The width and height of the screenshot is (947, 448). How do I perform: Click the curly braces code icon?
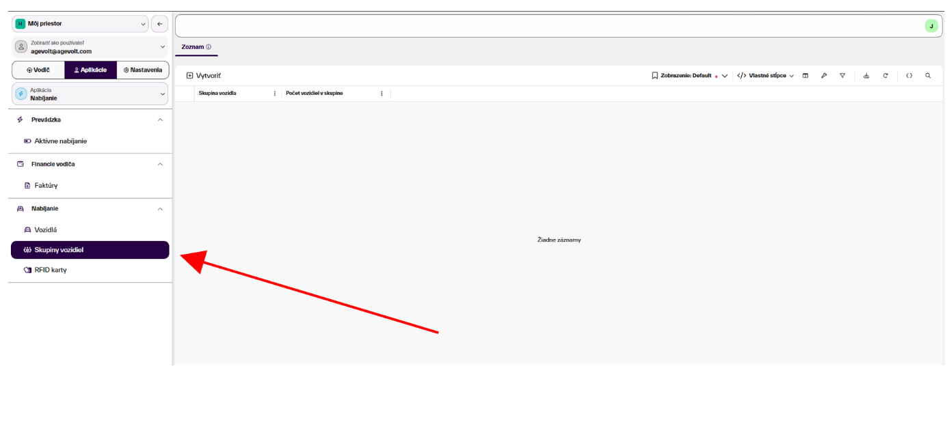click(909, 76)
